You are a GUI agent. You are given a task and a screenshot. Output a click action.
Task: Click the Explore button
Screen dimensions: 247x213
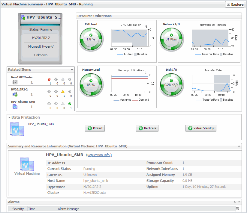(x=235, y=4)
